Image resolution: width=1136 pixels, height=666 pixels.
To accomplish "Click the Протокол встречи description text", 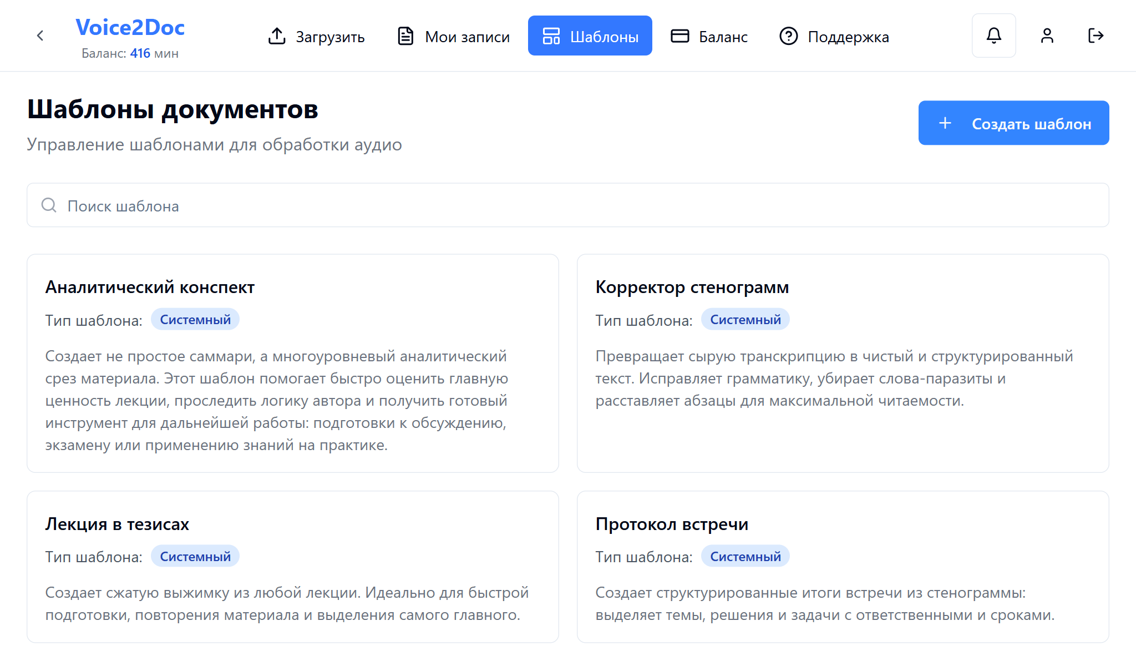I will point(825,604).
